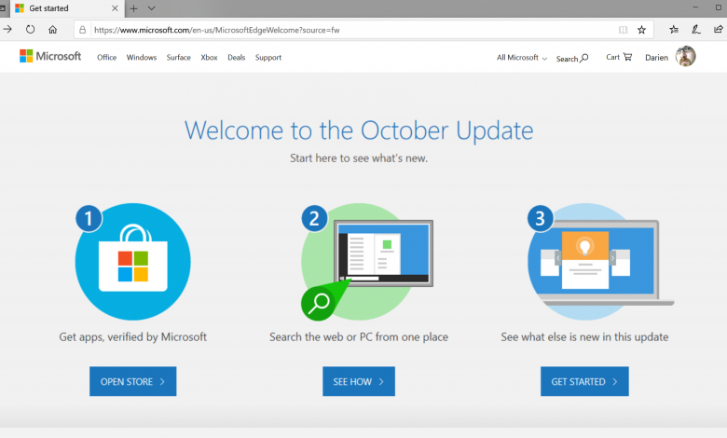Click "Start here to see what's new." text
The image size is (727, 438).
359,158
